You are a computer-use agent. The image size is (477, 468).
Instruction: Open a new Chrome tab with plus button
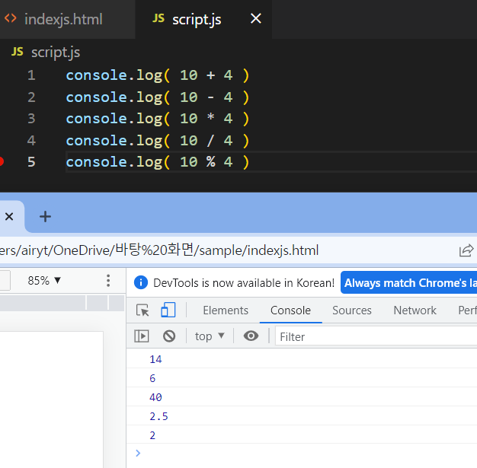click(x=45, y=217)
